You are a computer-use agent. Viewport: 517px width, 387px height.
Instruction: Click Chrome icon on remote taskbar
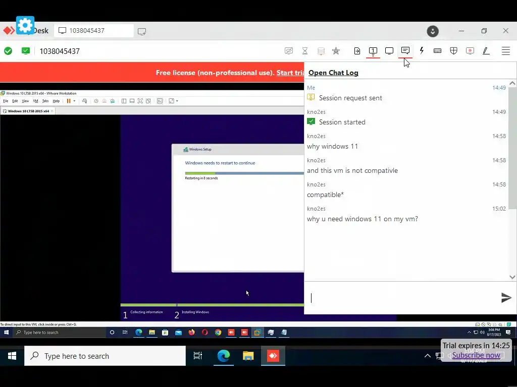point(218,333)
